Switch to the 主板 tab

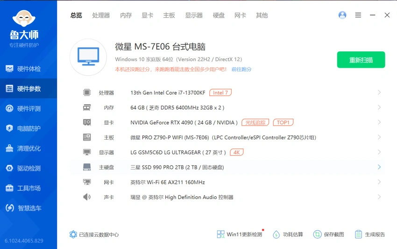169,15
